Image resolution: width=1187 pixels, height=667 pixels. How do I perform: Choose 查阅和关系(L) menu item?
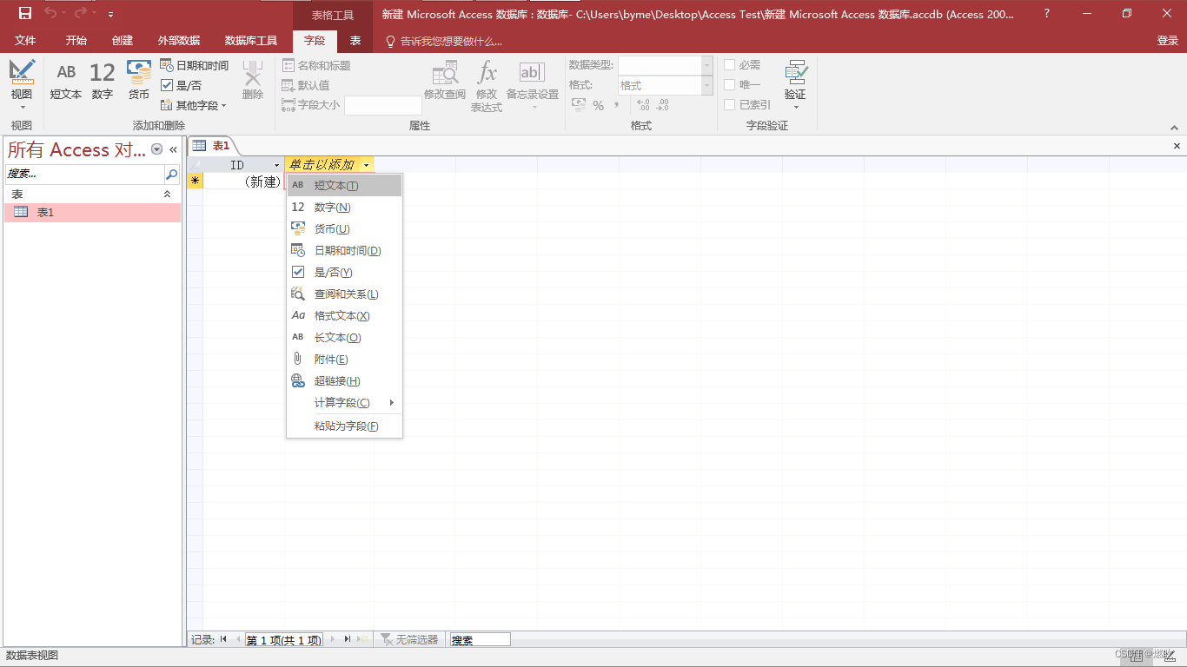click(x=345, y=294)
